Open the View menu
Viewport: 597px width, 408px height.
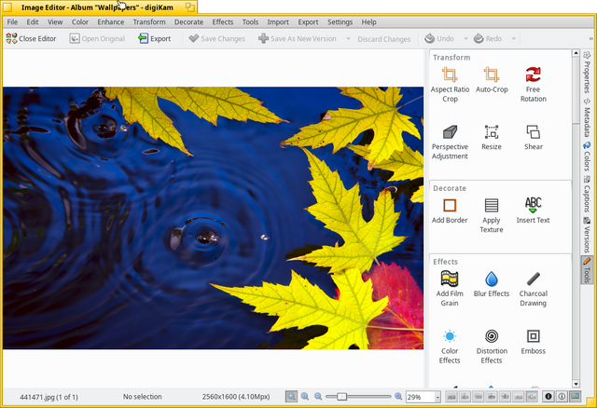[x=55, y=22]
